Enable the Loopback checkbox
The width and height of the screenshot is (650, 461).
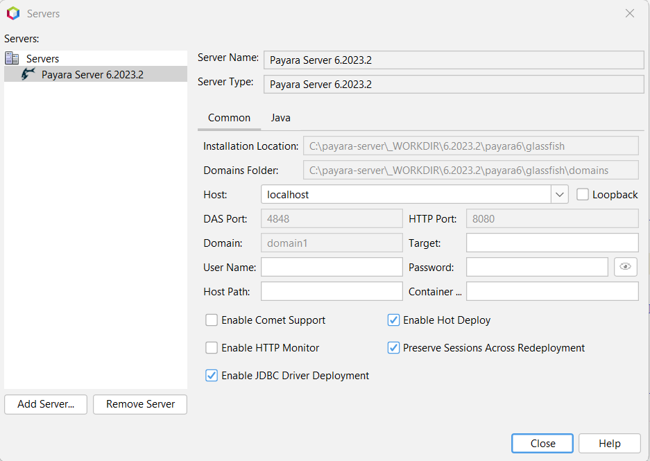pos(583,195)
